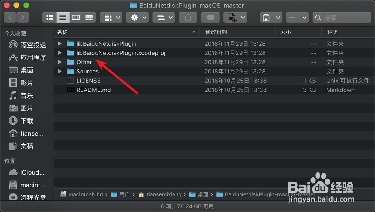The height and width of the screenshot is (212, 375).
Task: Click the Markdown kind cell
Action: point(340,90)
